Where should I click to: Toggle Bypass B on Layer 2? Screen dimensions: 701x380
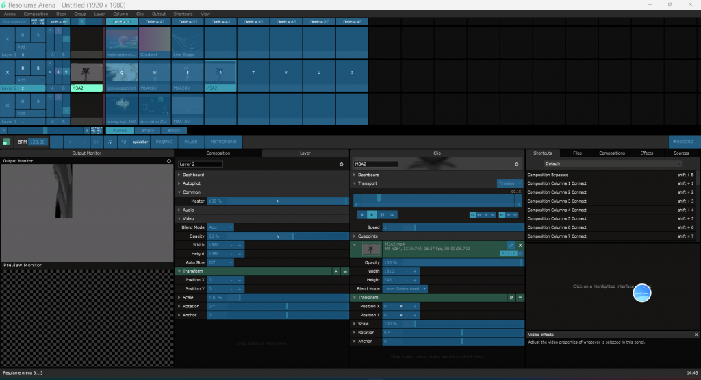[23, 68]
